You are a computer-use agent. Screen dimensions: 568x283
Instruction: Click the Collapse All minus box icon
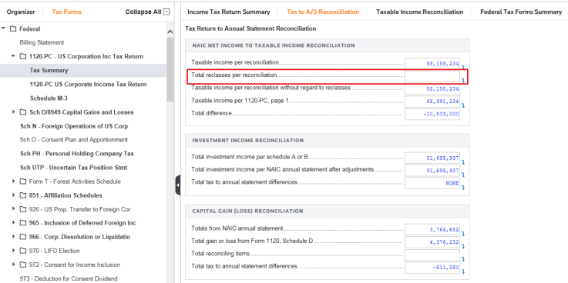(x=166, y=12)
